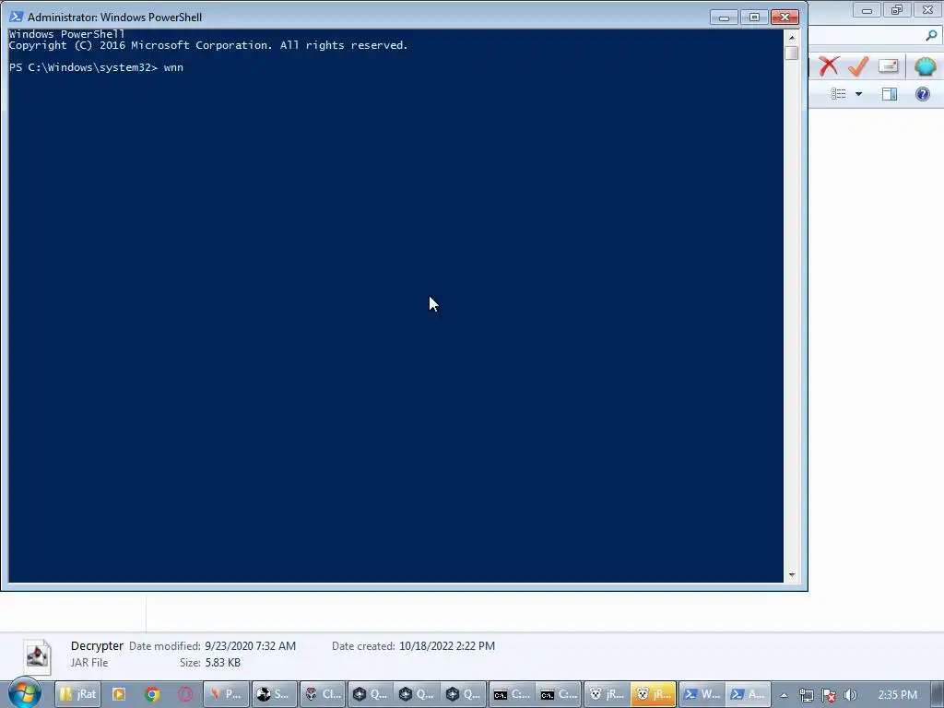The height and width of the screenshot is (708, 944).
Task: Click the date created value 10/18/2022 2:22 PM
Action: (x=447, y=646)
